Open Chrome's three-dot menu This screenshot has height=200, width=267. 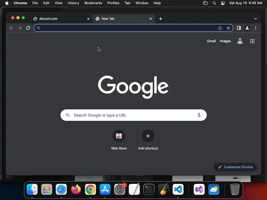pos(256,28)
